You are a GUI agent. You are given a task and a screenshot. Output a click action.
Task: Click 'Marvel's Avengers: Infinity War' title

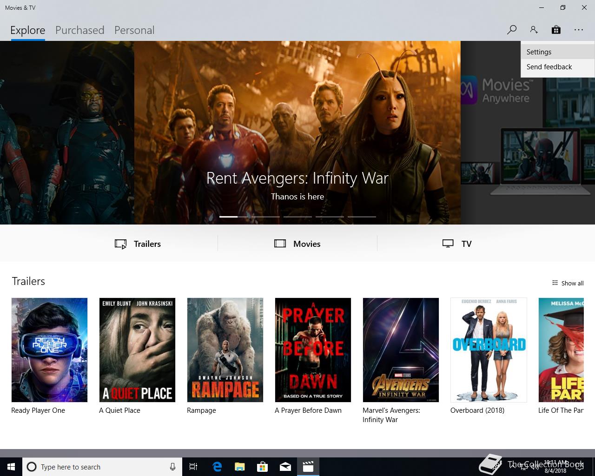[391, 415]
